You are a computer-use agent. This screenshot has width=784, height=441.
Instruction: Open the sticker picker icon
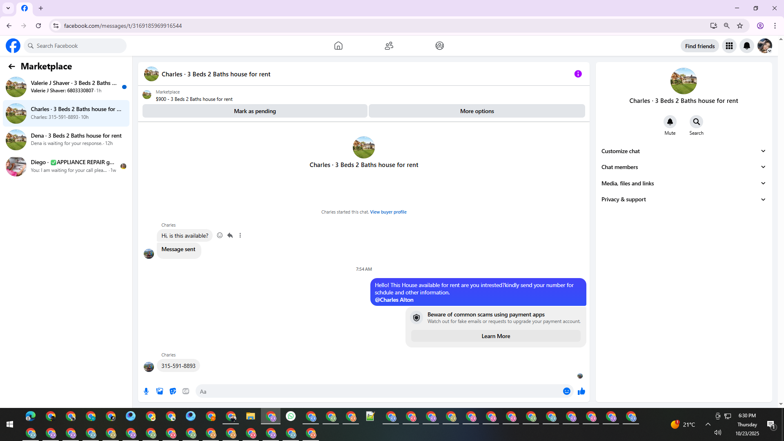pos(173,391)
